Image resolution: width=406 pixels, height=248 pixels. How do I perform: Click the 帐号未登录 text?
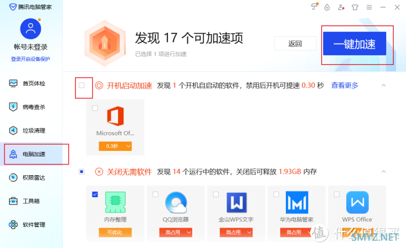pos(31,47)
